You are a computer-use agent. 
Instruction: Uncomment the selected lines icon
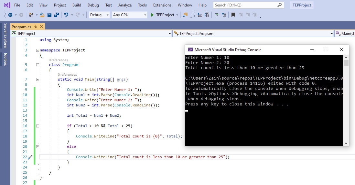pyautogui.click(x=224, y=15)
